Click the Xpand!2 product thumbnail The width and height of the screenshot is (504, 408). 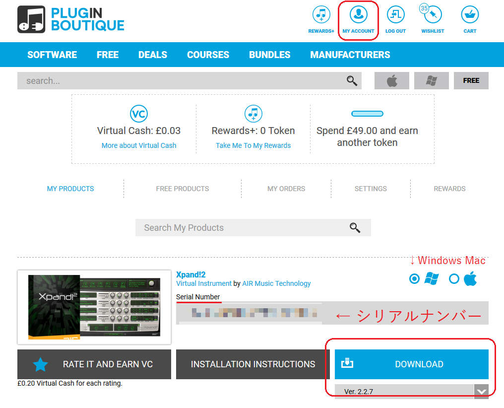[x=94, y=307]
